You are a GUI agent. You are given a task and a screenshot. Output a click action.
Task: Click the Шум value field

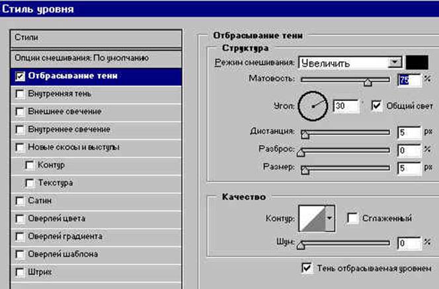click(409, 243)
